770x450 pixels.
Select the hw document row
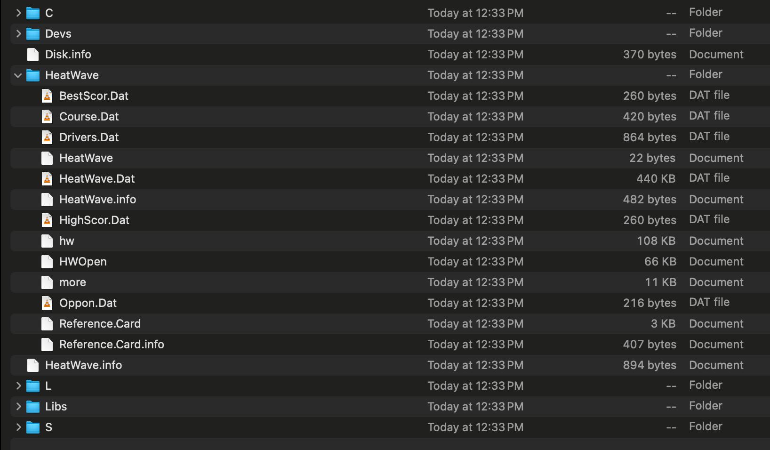click(390, 241)
